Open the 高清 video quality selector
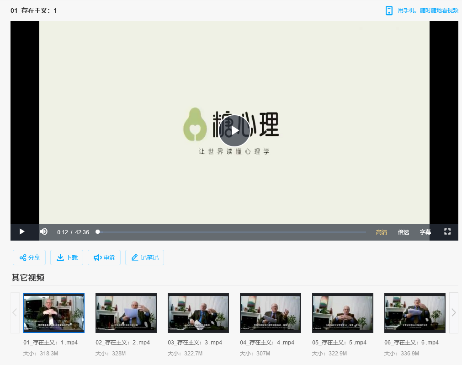This screenshot has height=365, width=462. pyautogui.click(x=381, y=232)
